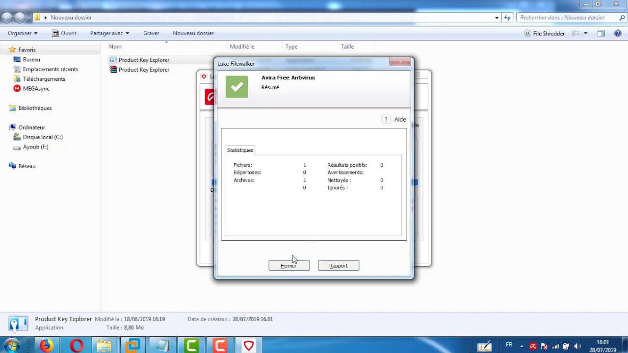Sort files by the Type column
Screen dimensions: 628x353
(291, 47)
